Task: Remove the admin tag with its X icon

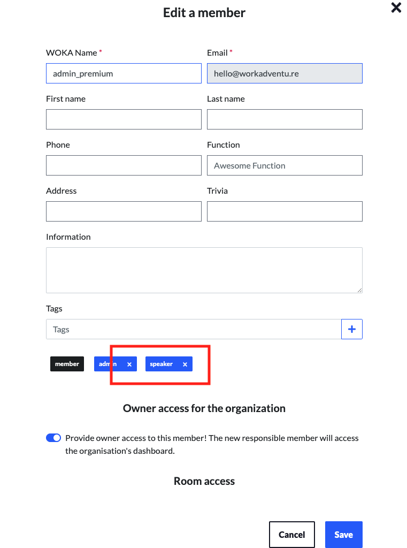Action: pos(129,364)
